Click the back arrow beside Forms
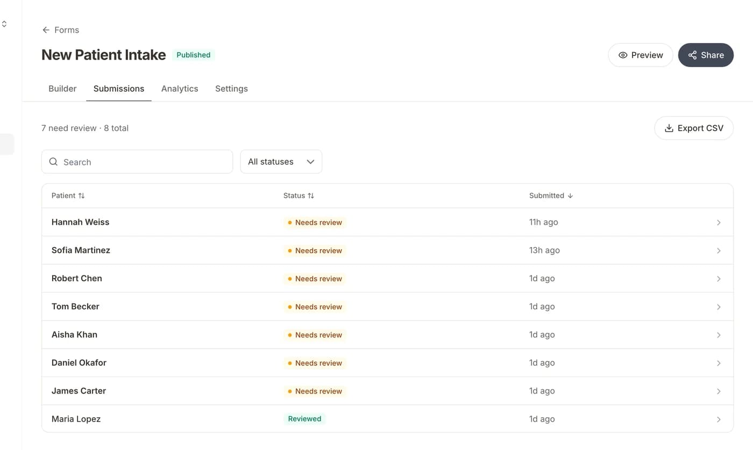Image resolution: width=753 pixels, height=450 pixels. 46,30
